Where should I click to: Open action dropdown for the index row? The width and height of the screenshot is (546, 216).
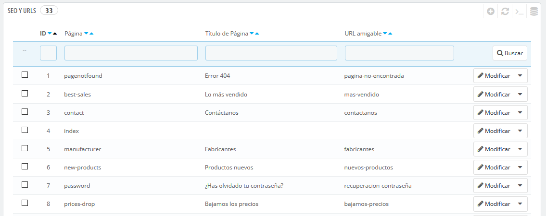click(x=520, y=131)
